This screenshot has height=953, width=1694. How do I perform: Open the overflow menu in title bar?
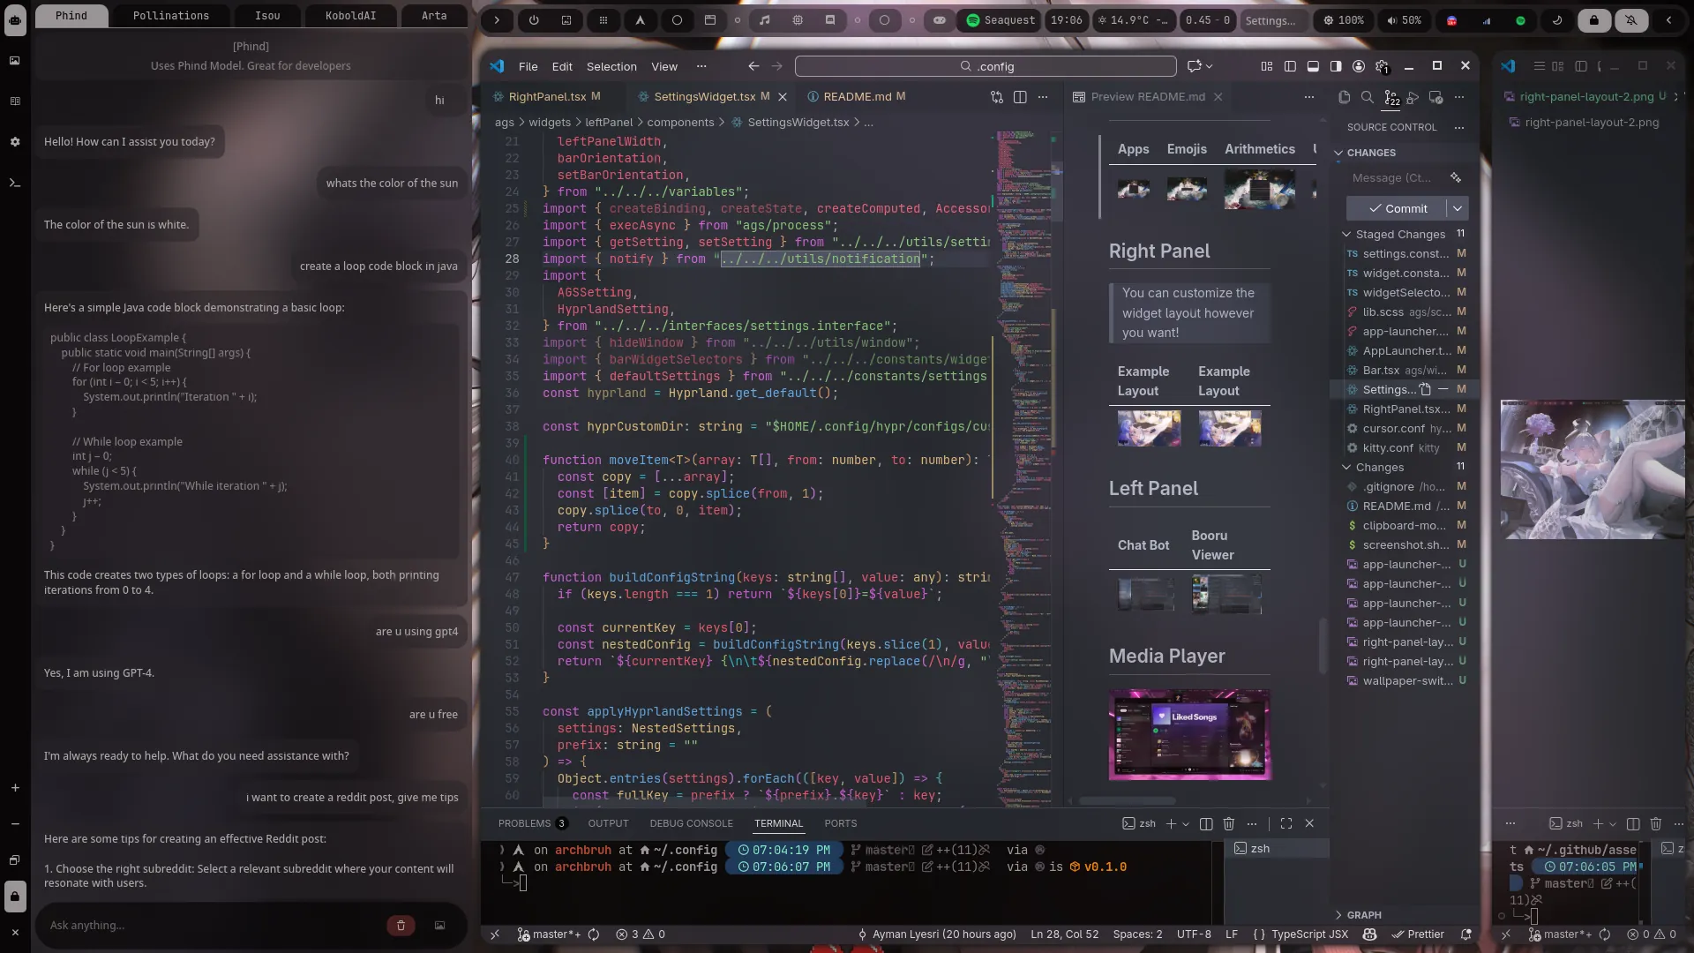701,66
